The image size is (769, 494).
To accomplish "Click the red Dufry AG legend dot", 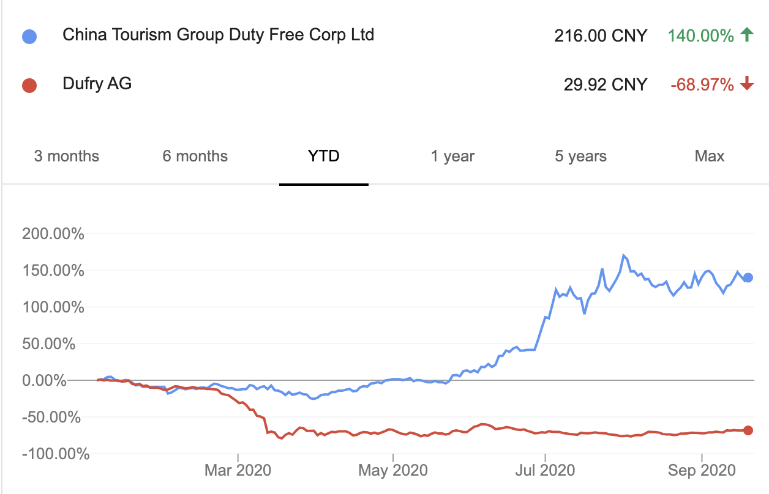I will (x=29, y=86).
